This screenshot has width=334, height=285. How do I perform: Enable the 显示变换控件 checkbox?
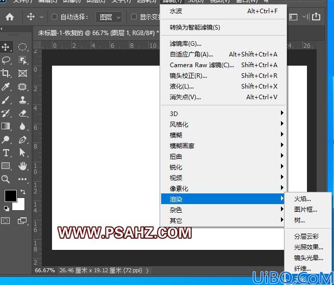click(x=134, y=17)
